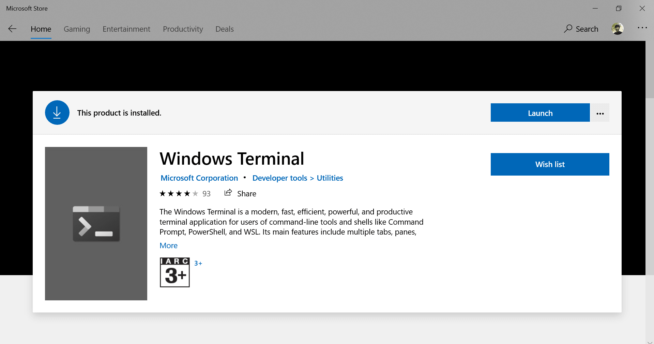
Task: Go back with the arrow icon
Action: coord(12,29)
